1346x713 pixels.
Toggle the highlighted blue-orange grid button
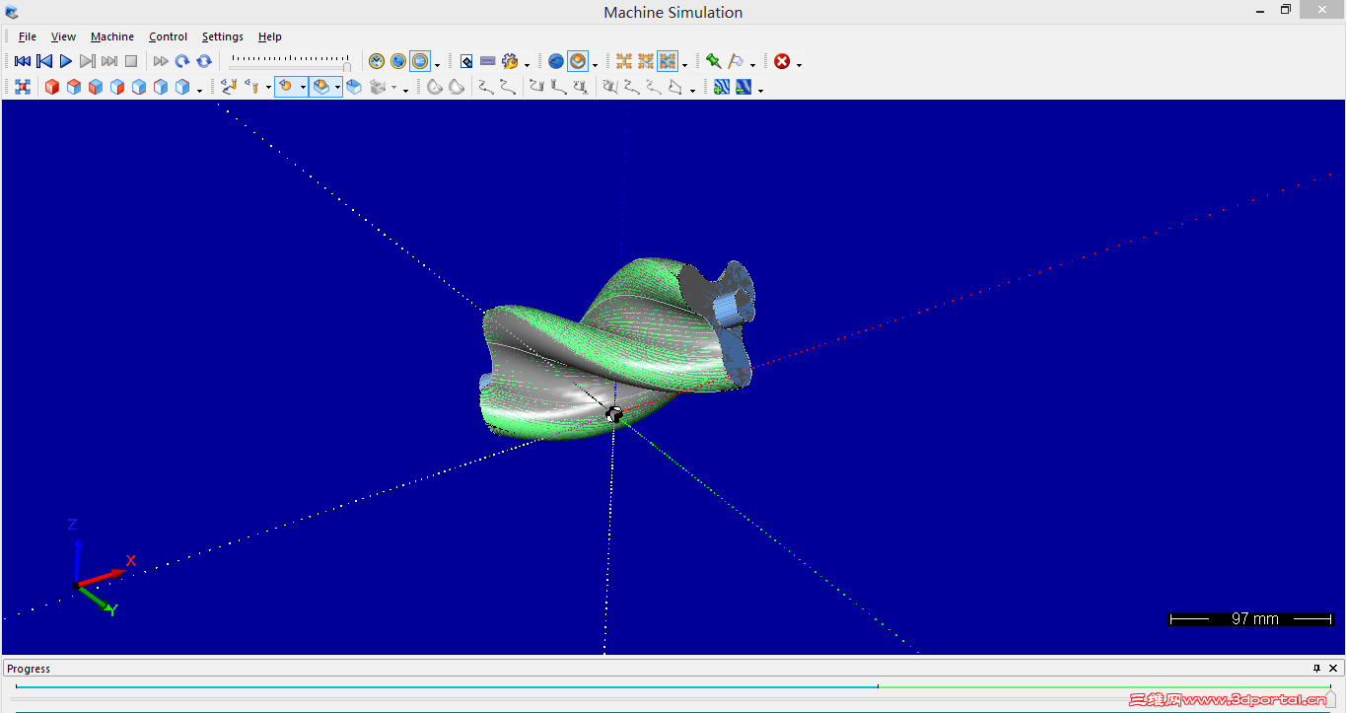click(668, 61)
